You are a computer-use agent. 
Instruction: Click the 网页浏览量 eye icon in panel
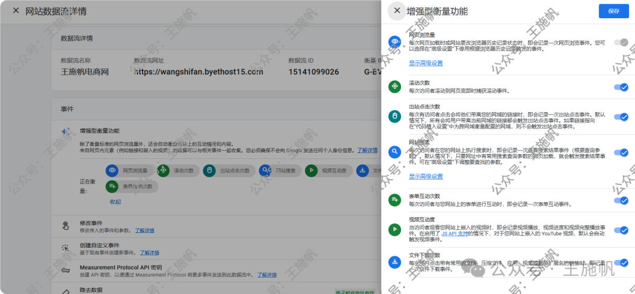pos(395,41)
